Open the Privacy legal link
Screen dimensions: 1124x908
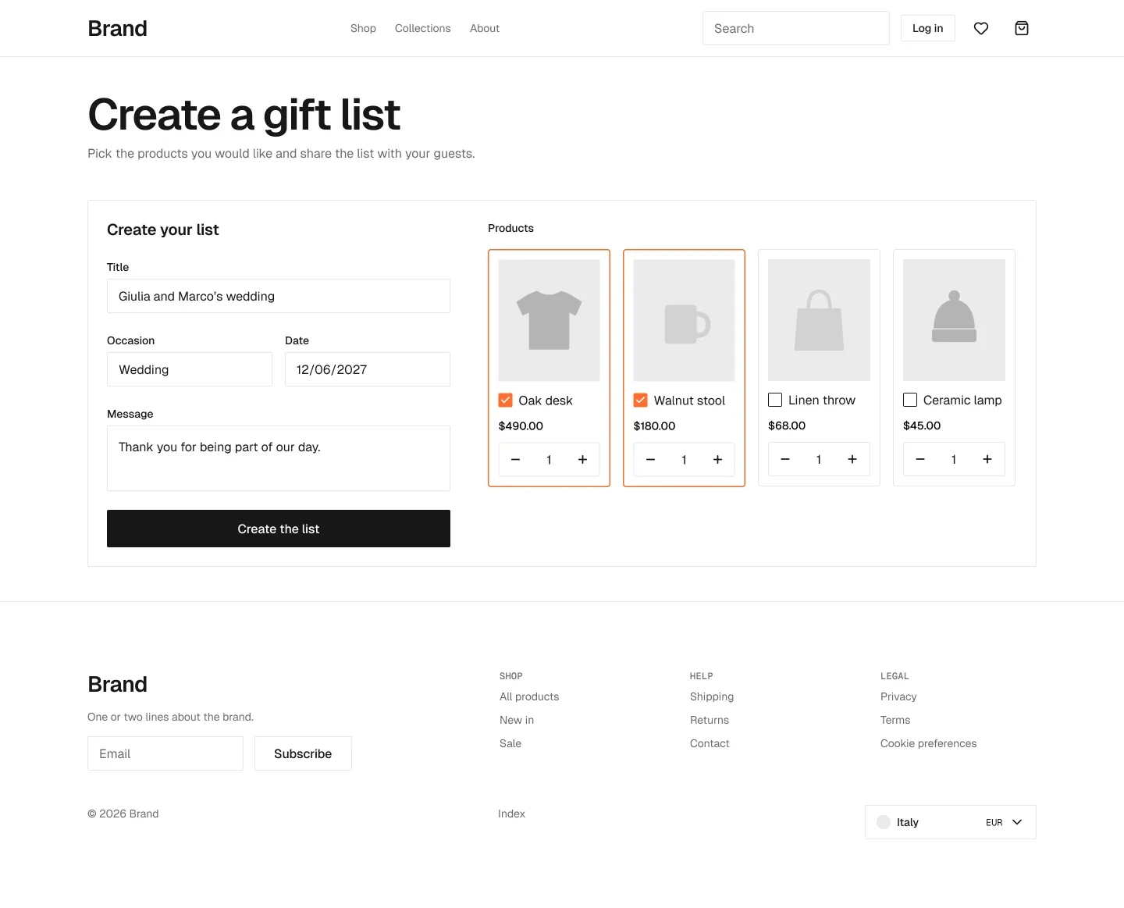[x=898, y=696]
